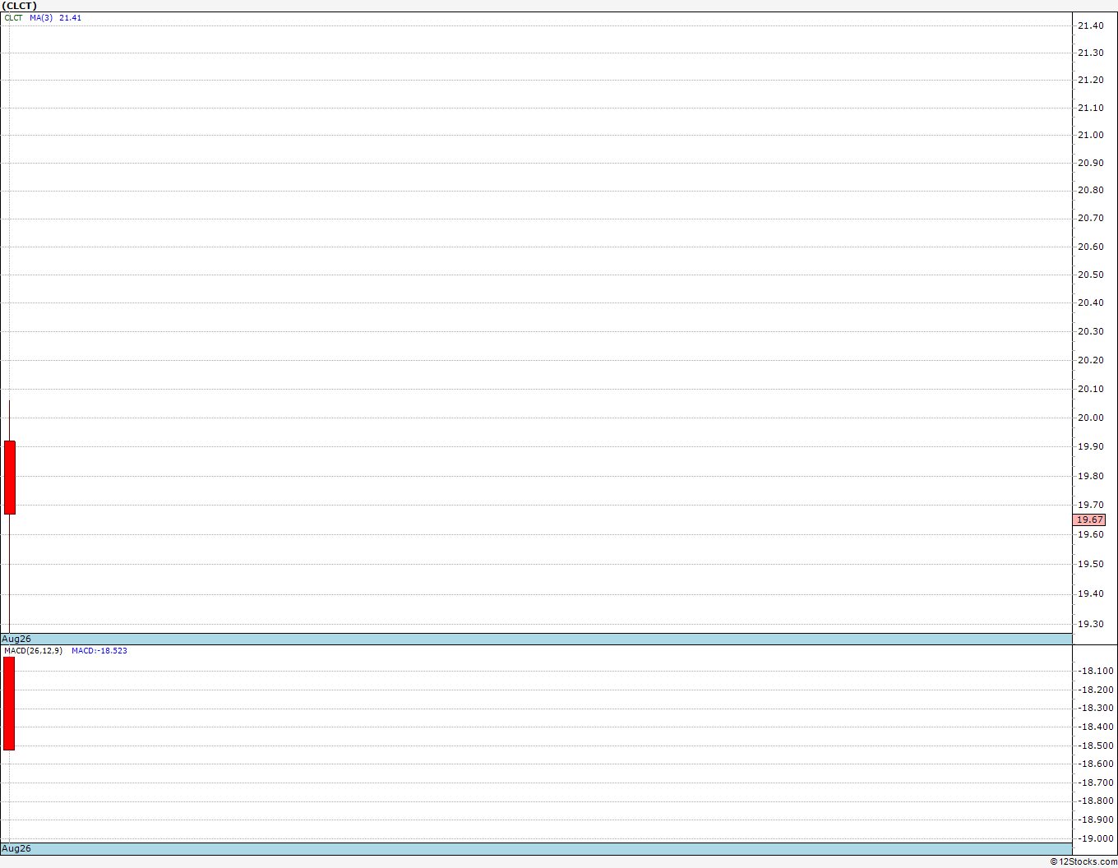1118x868 pixels.
Task: Click the 20.00 price axis label
Action: 1090,418
